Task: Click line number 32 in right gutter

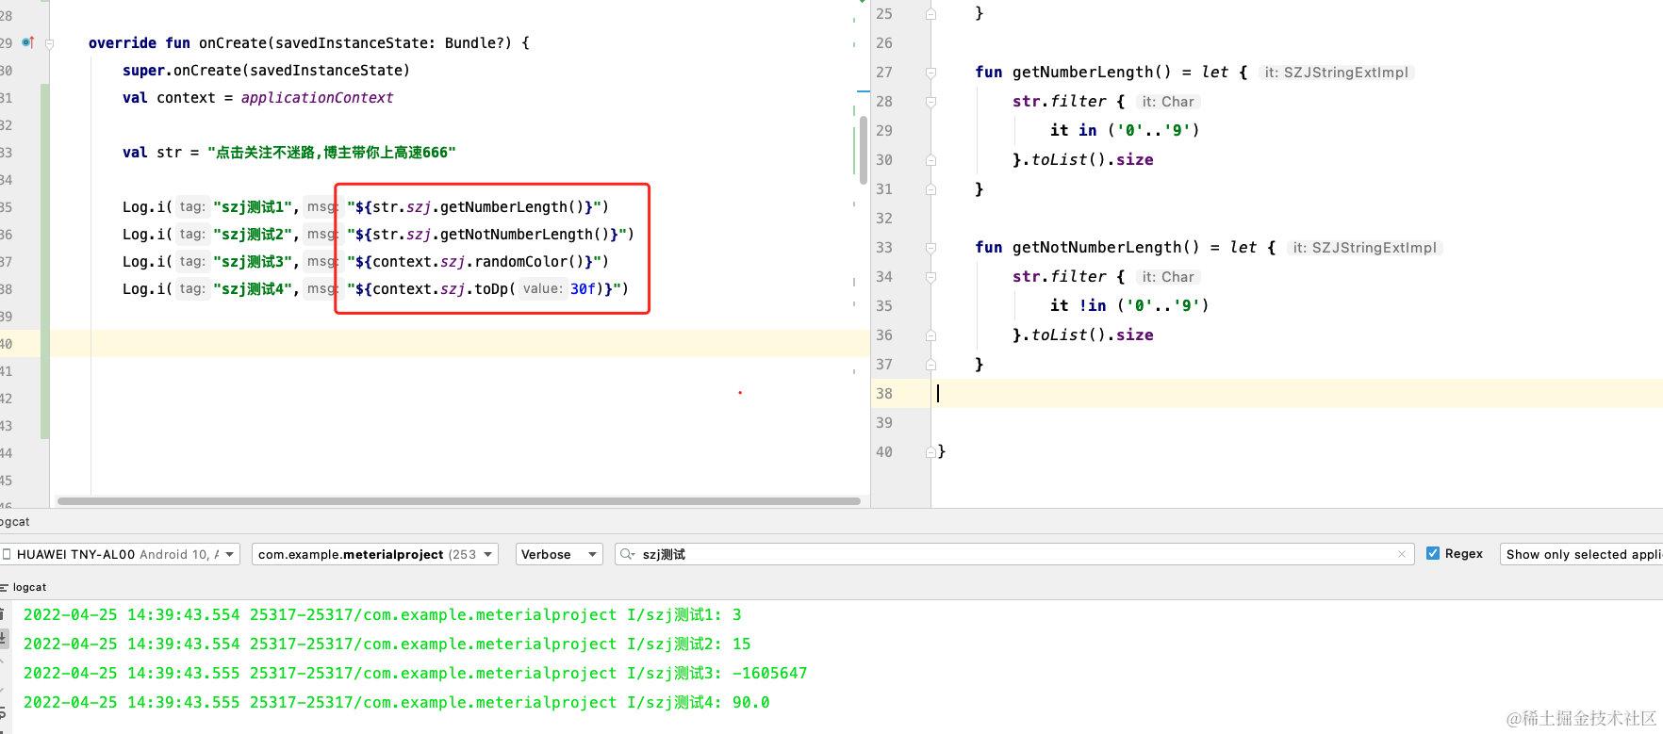Action: pyautogui.click(x=883, y=218)
